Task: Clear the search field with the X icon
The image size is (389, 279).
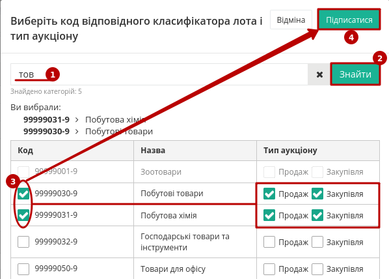Action: (319, 74)
